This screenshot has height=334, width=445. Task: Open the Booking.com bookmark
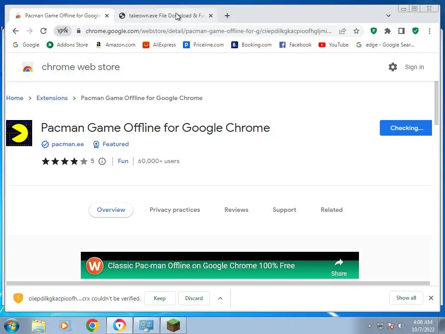(x=252, y=45)
